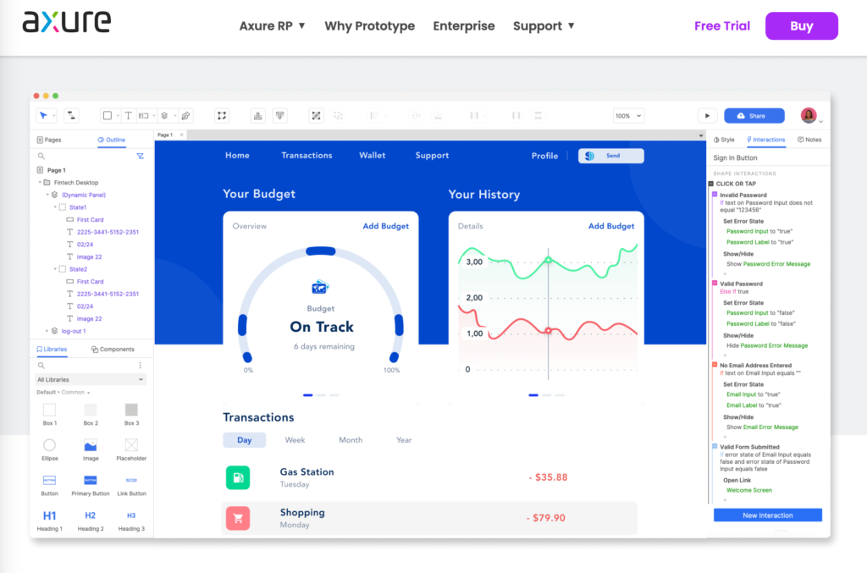Expand the log-out 1 tree node
Screen dimensions: 867x573
pyautogui.click(x=47, y=331)
